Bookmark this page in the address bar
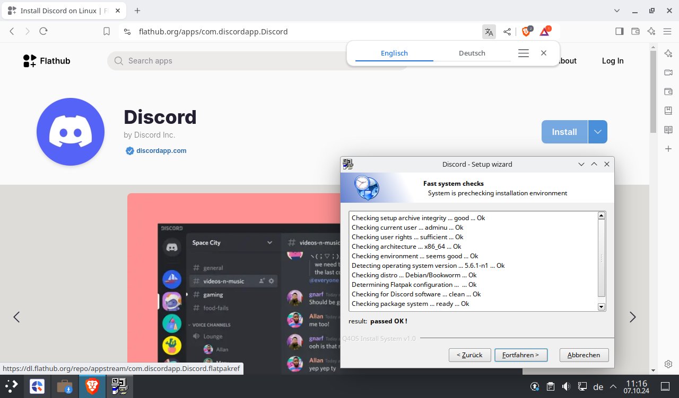This screenshot has height=398, width=679. tap(107, 31)
